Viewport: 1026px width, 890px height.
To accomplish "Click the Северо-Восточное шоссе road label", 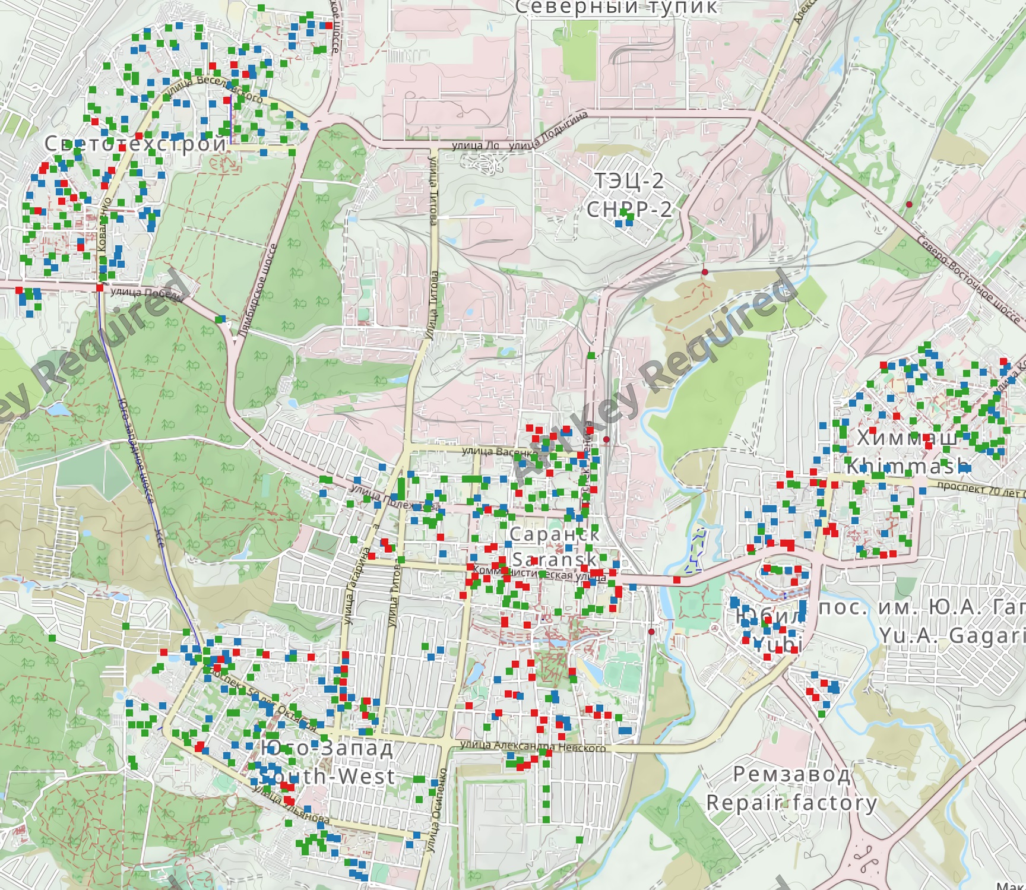I will tap(969, 279).
